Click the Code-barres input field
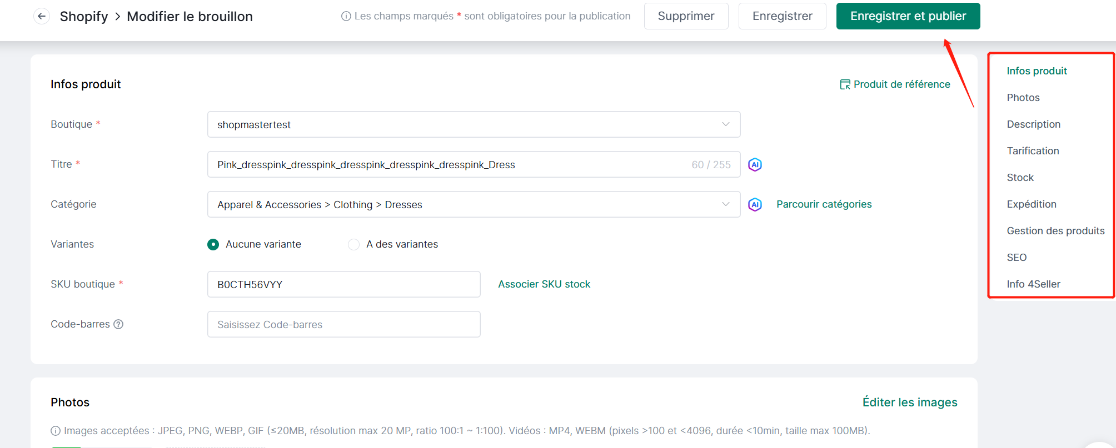 point(343,324)
